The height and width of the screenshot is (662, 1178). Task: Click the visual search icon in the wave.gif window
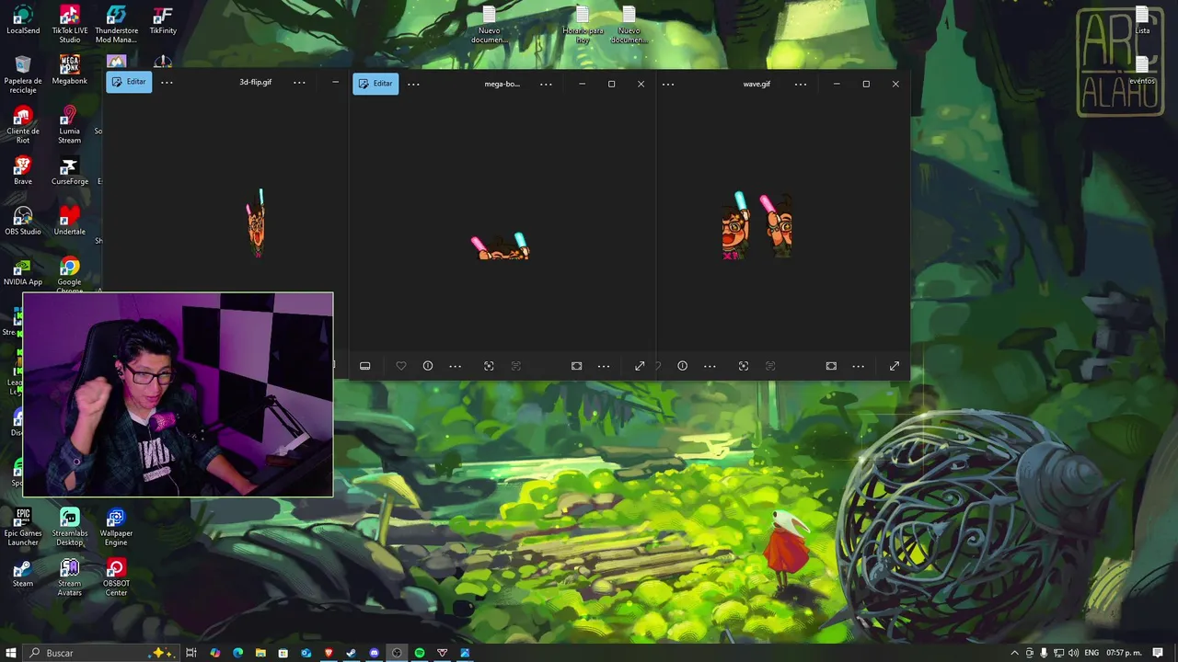744,366
